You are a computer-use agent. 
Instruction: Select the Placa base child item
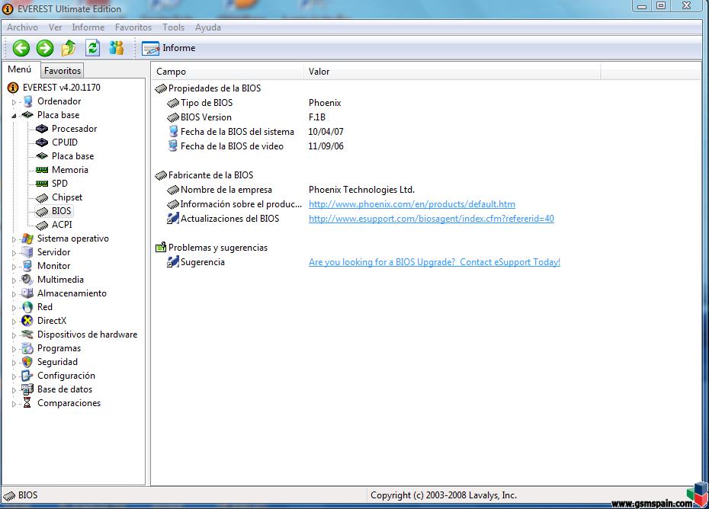[x=72, y=156]
